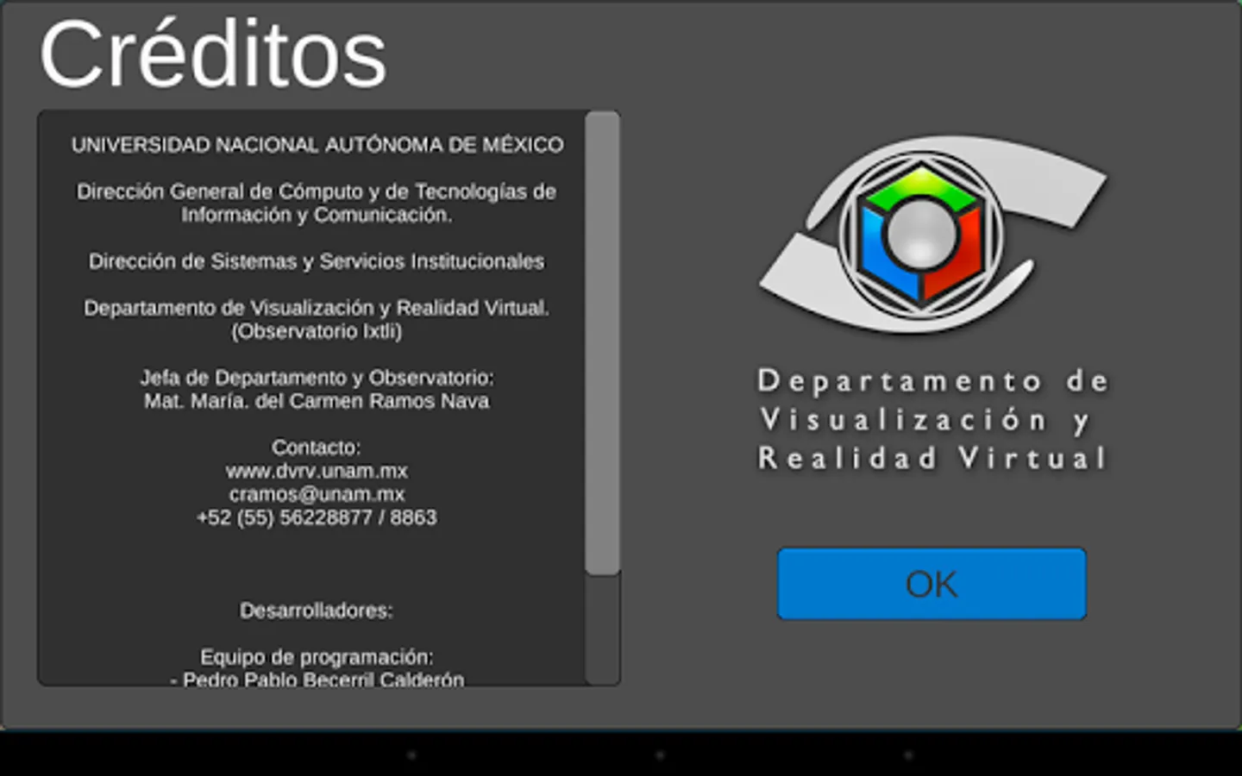Viewport: 1242px width, 776px height.
Task: Click the Contacto: label
Action: pyautogui.click(x=317, y=447)
